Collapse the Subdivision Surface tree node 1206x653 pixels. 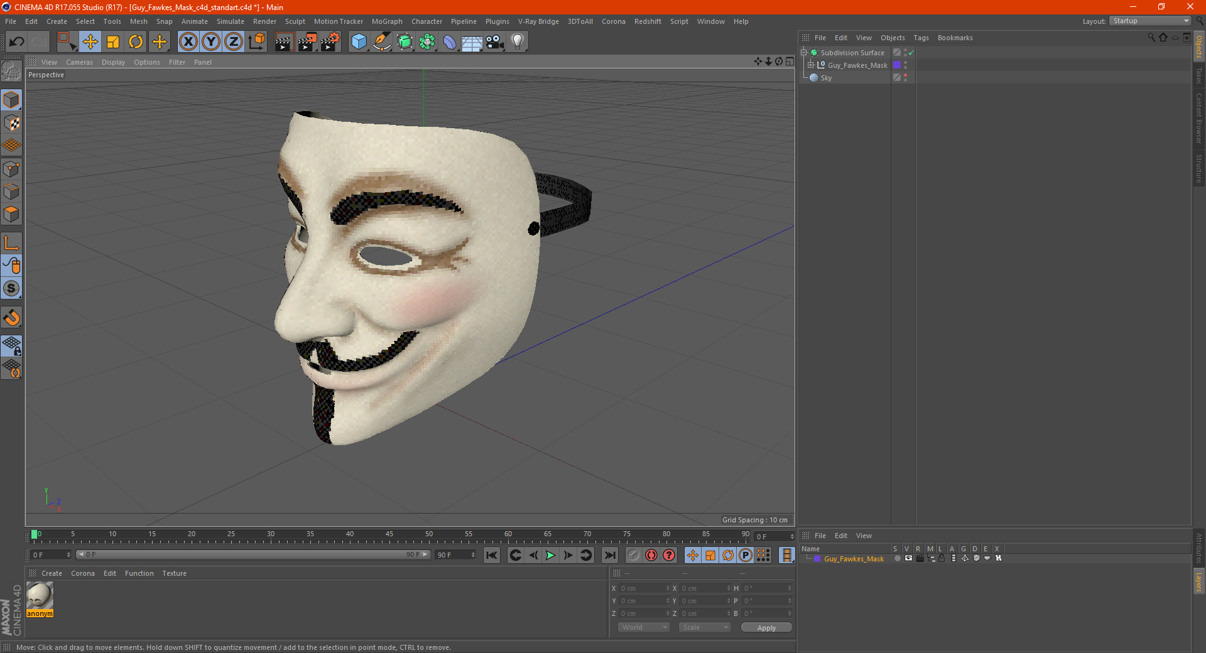pos(803,53)
